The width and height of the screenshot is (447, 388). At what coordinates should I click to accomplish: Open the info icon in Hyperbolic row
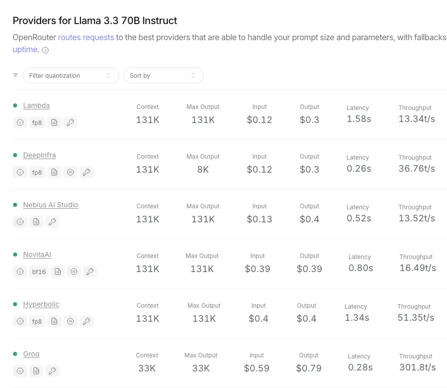(20, 321)
